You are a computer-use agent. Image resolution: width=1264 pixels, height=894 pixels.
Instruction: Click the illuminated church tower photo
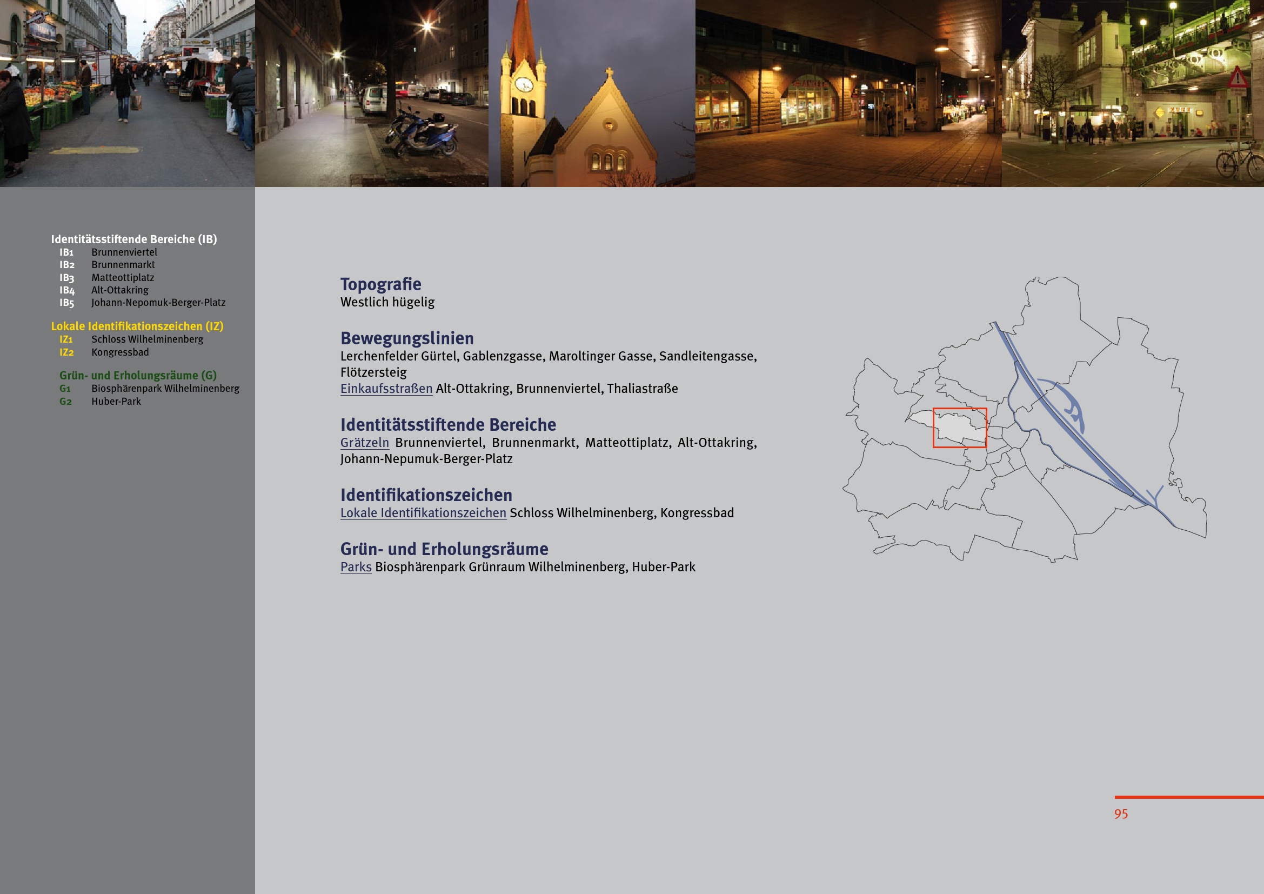pyautogui.click(x=592, y=94)
